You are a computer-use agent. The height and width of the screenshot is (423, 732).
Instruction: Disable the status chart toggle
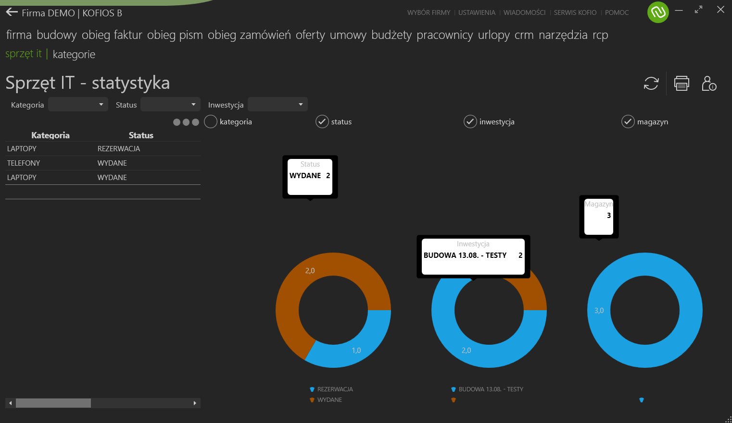coord(322,122)
